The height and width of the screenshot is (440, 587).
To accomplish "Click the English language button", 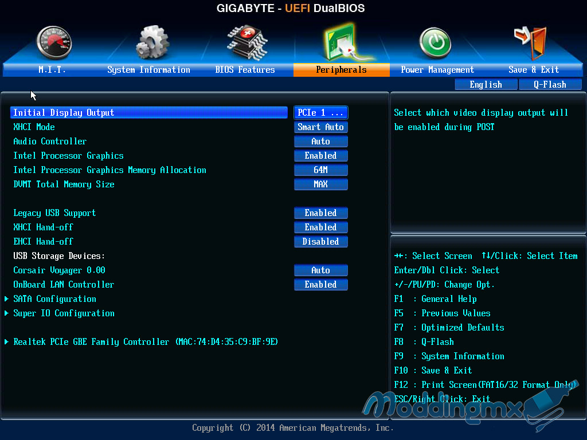I will pyautogui.click(x=486, y=85).
